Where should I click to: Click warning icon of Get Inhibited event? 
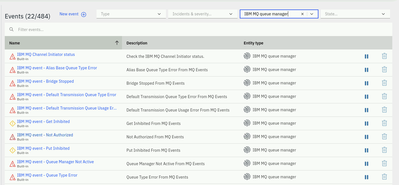13,124
